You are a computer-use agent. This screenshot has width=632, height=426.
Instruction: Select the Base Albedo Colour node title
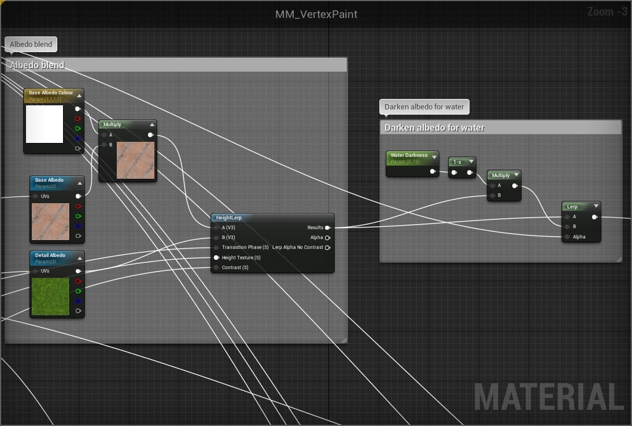click(51, 93)
